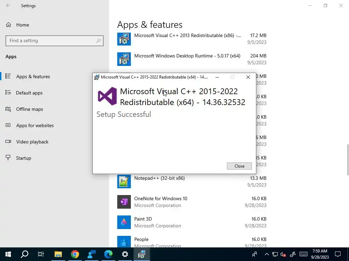Close the Setup Successful dialog

coord(239,166)
